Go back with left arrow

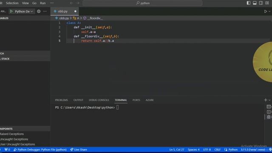click(71, 3)
